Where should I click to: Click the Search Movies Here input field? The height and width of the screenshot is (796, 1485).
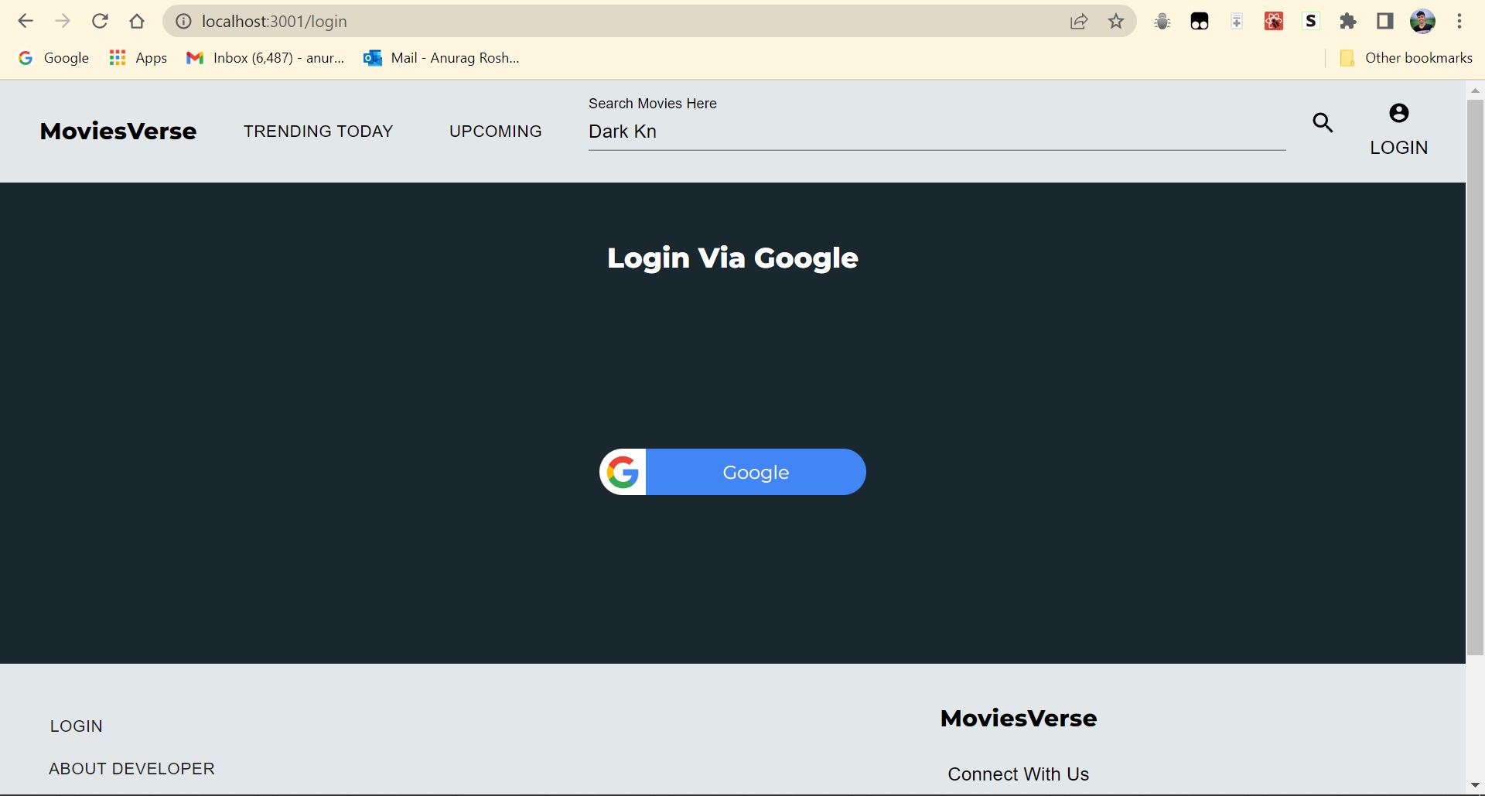tap(937, 132)
